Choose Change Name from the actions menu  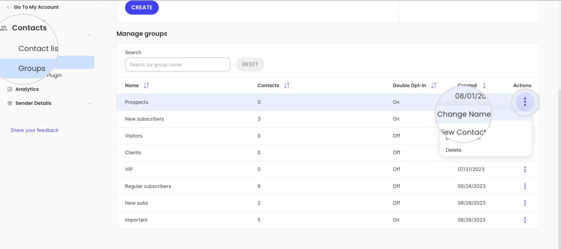464,114
